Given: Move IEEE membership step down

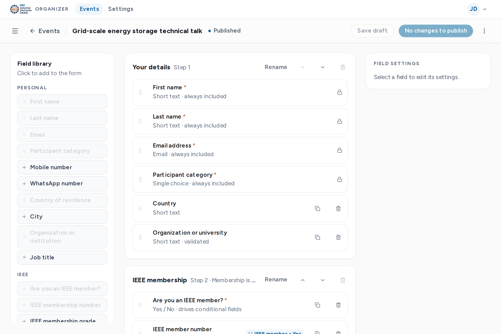Looking at the screenshot, I should pos(323,280).
